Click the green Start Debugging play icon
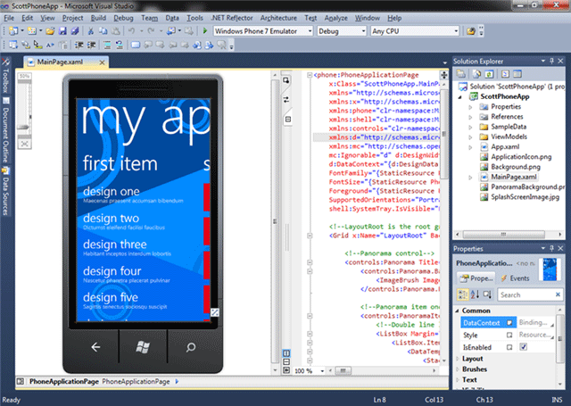This screenshot has width=571, height=406. (x=205, y=31)
